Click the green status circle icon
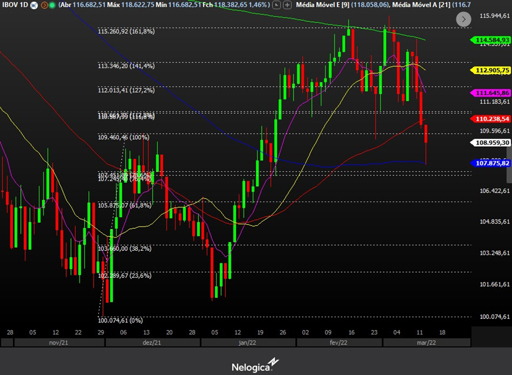Image resolution: width=512 pixels, height=375 pixels. click(x=52, y=5)
